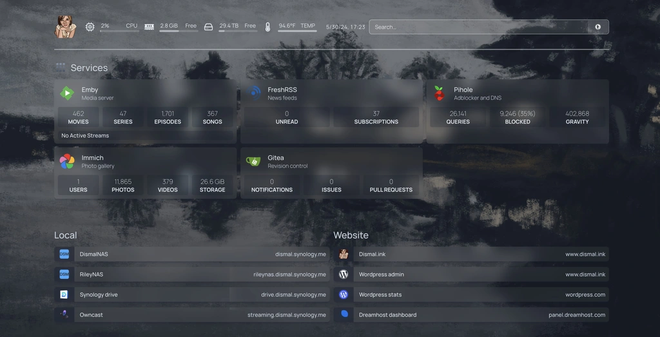Click the Pihole raspberry icon
Screen dimensions: 660x337
pos(439,93)
